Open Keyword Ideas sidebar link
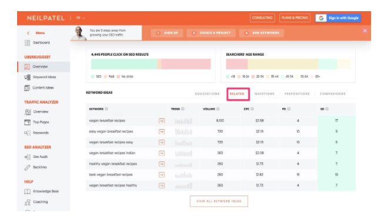The height and width of the screenshot is (223, 391). point(44,77)
